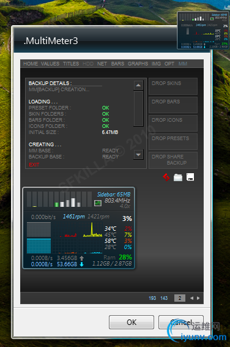
Task: Click the 6.47MB initial size value
Action: [x=110, y=132]
